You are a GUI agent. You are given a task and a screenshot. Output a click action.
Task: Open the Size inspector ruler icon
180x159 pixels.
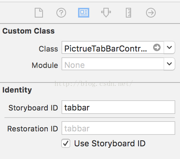coord(128,13)
